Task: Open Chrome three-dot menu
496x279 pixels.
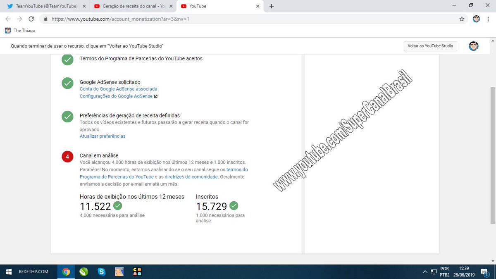Action: 489,19
